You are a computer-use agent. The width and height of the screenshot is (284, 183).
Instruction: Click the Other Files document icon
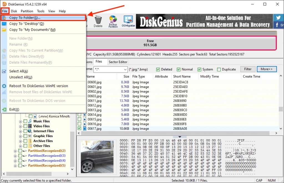tap(30, 146)
